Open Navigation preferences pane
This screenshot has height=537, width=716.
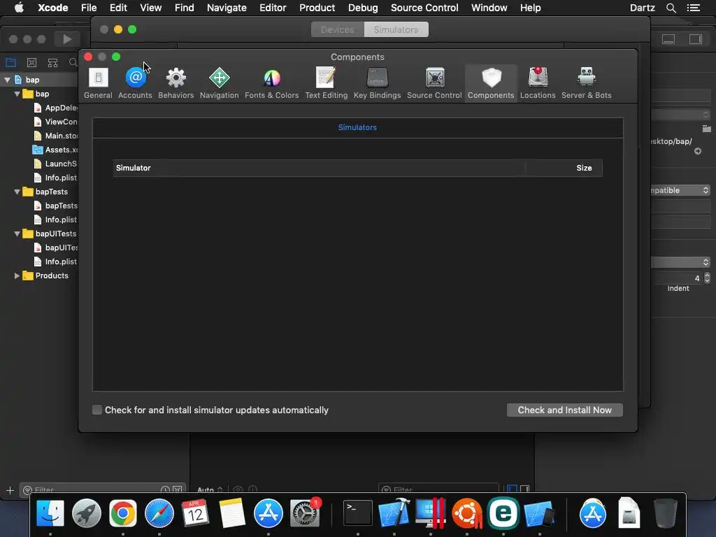(x=219, y=83)
